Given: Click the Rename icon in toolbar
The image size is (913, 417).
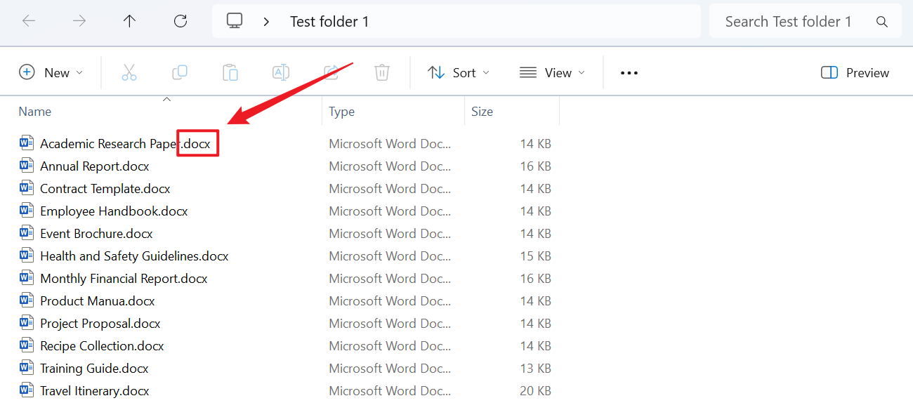Looking at the screenshot, I should point(281,72).
